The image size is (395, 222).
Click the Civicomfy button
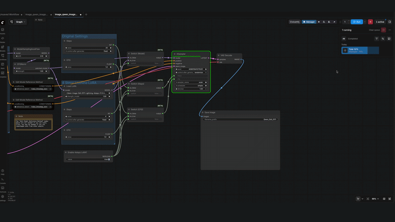coord(294,22)
